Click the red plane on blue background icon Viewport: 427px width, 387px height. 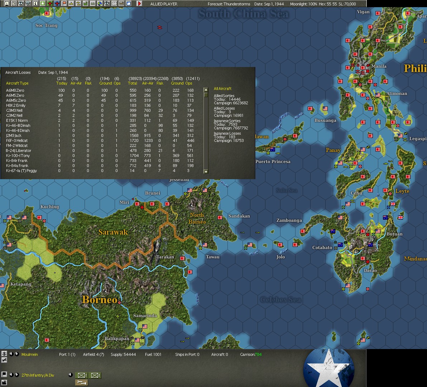point(57,4)
